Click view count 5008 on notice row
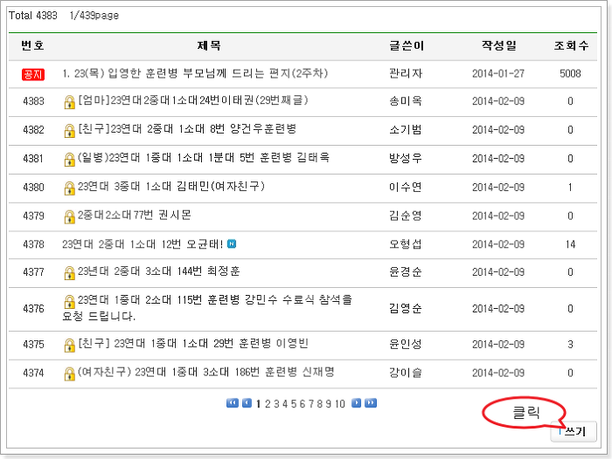 pos(570,73)
